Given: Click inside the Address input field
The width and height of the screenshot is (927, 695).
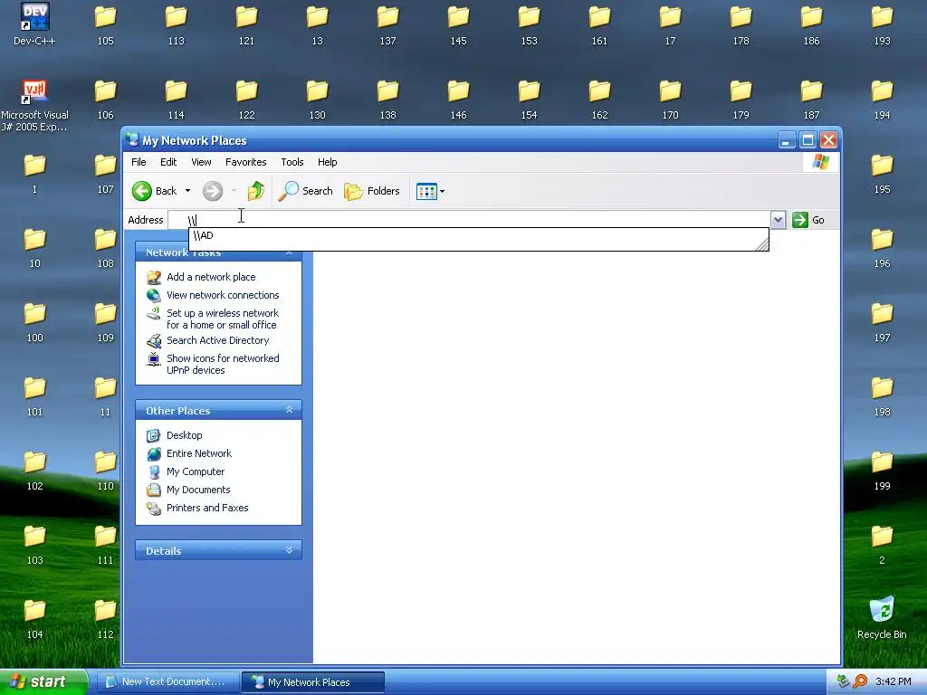Looking at the screenshot, I should click(x=469, y=220).
